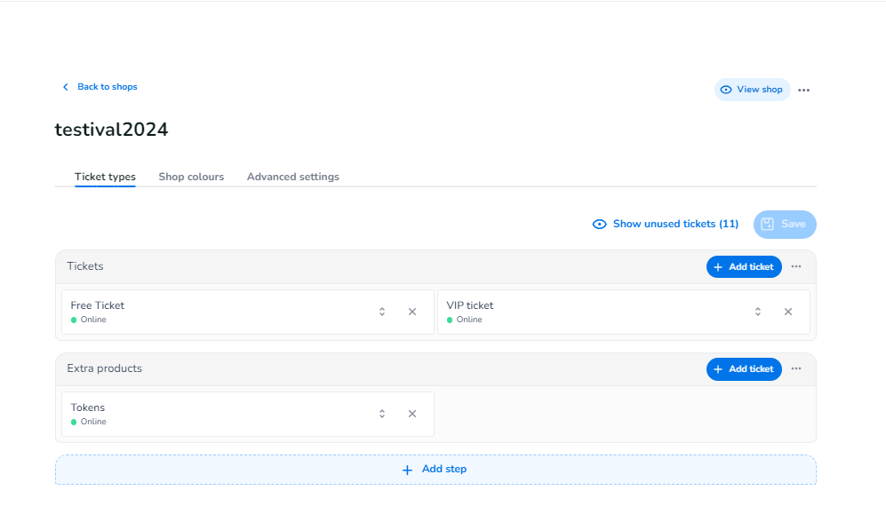Click the View shop button
This screenshot has width=886, height=522.
click(752, 90)
